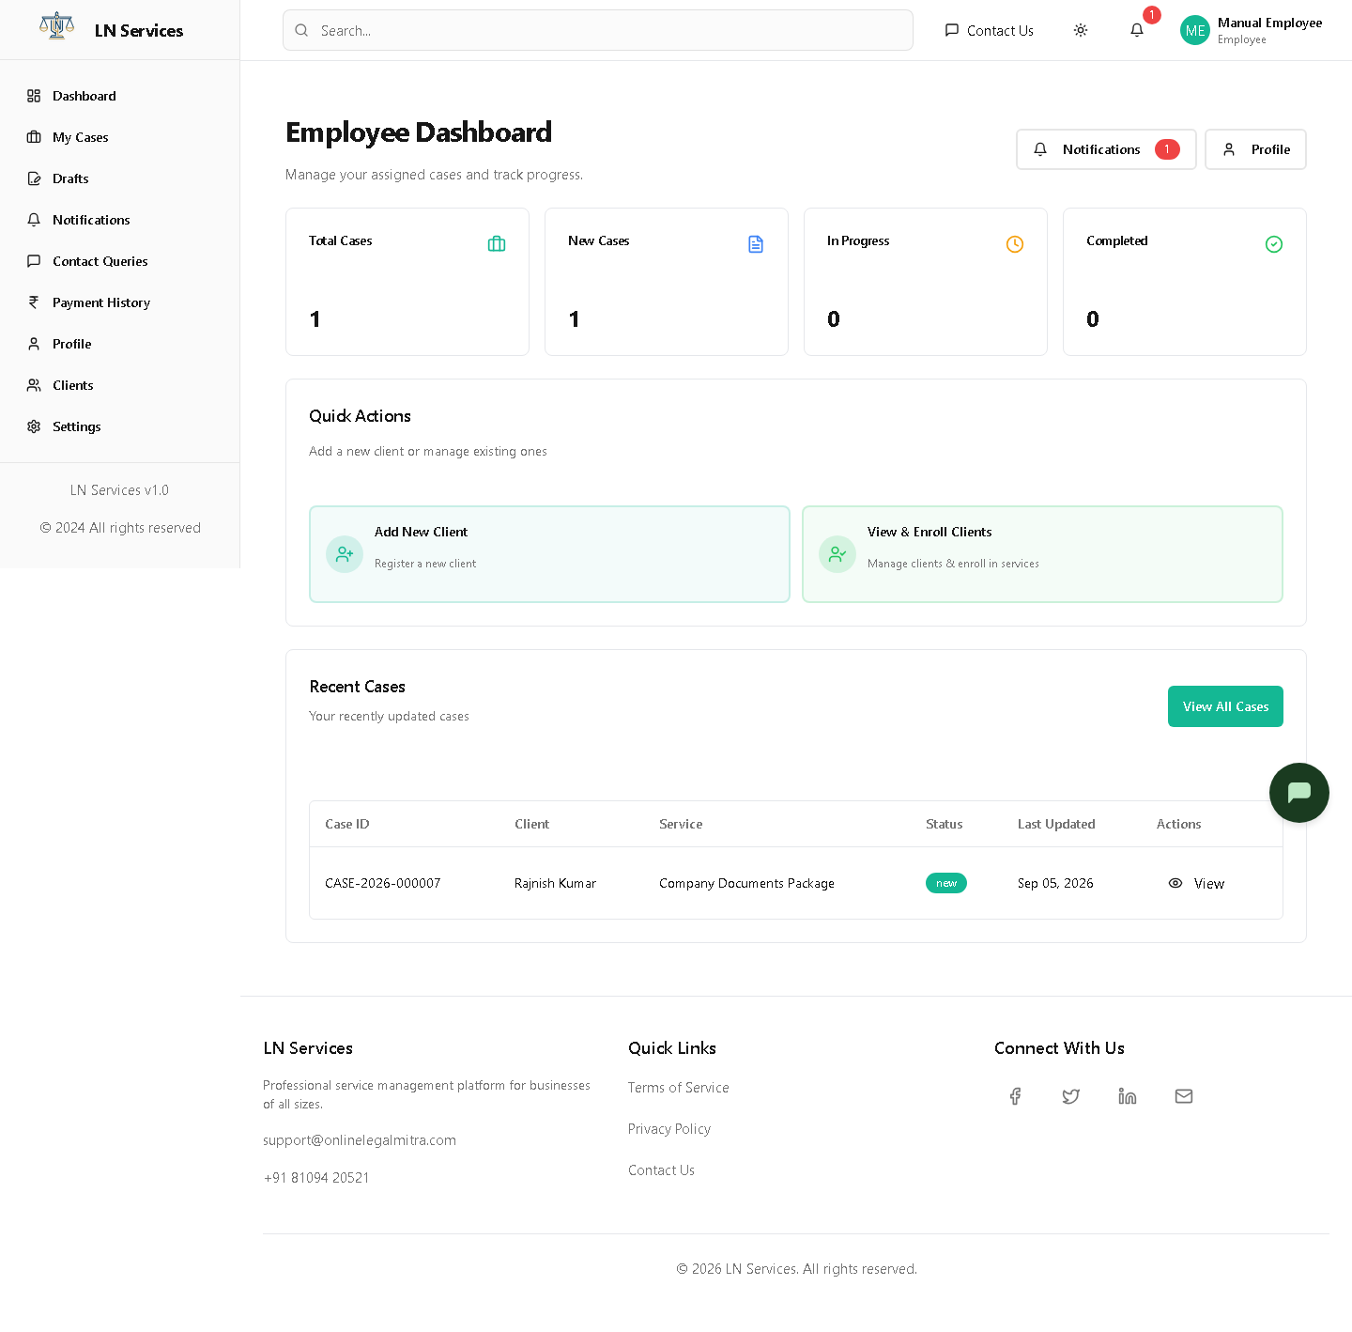Click the red badge on header bell
1352x1332 pixels.
pos(1152,15)
